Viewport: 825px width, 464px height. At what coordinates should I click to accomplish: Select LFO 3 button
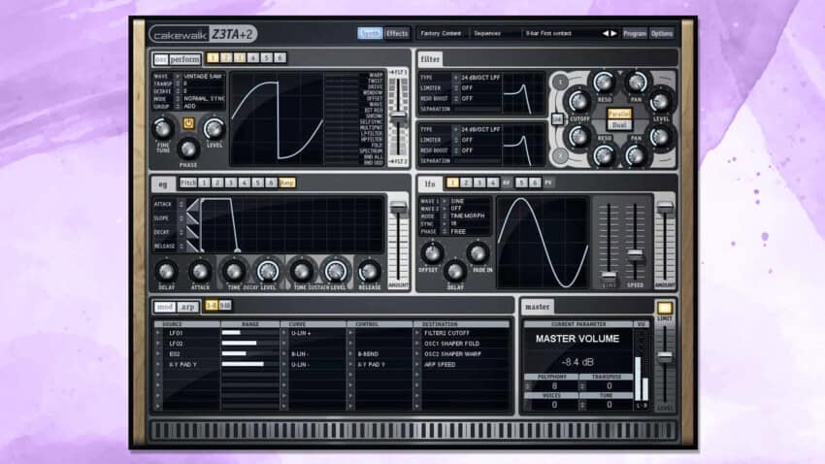[478, 182]
